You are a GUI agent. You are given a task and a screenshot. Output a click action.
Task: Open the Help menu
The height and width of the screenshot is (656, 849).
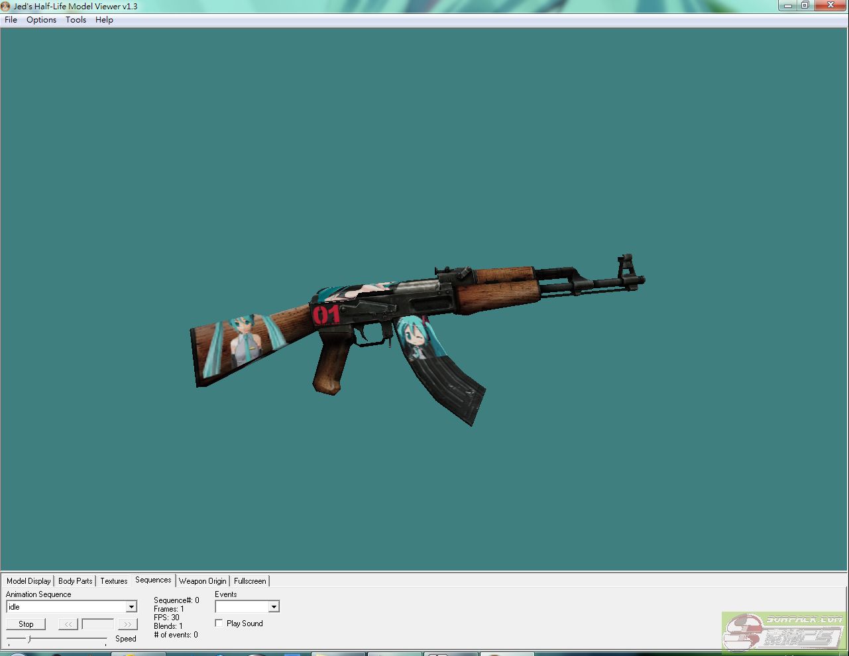pyautogui.click(x=104, y=20)
